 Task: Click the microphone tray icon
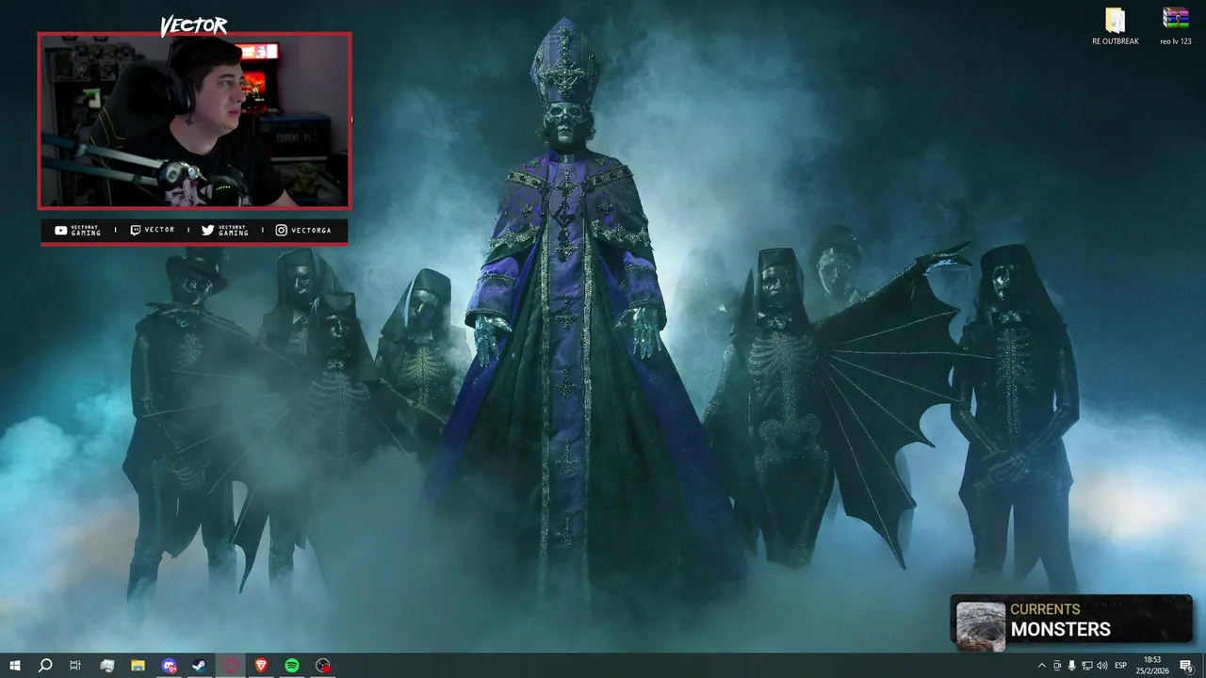pyautogui.click(x=1071, y=666)
